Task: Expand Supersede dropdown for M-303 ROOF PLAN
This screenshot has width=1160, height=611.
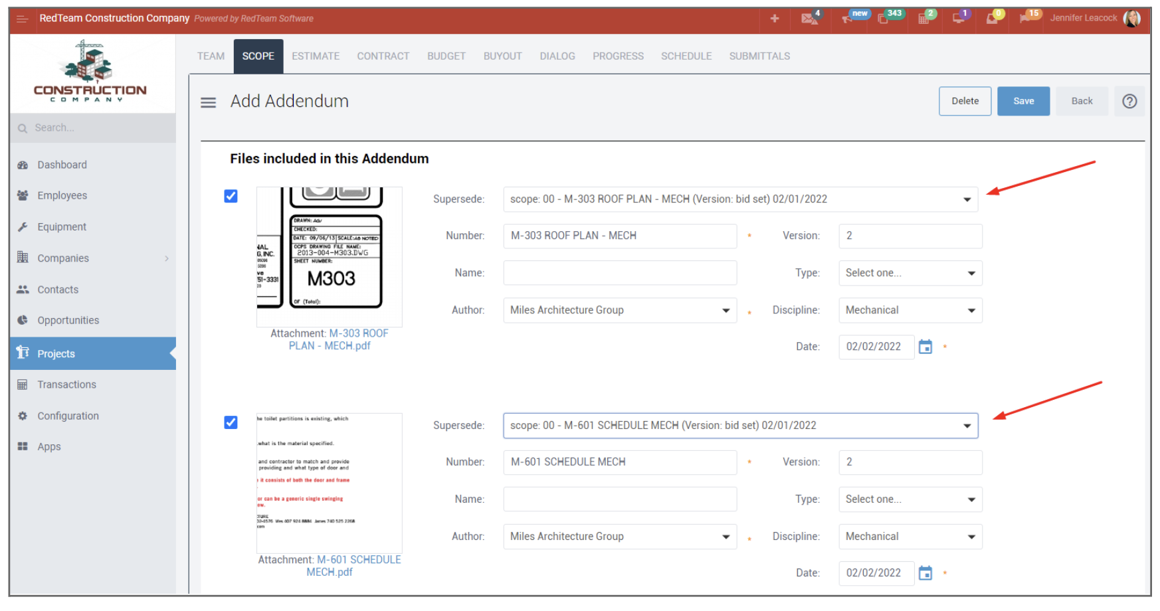Action: point(740,199)
